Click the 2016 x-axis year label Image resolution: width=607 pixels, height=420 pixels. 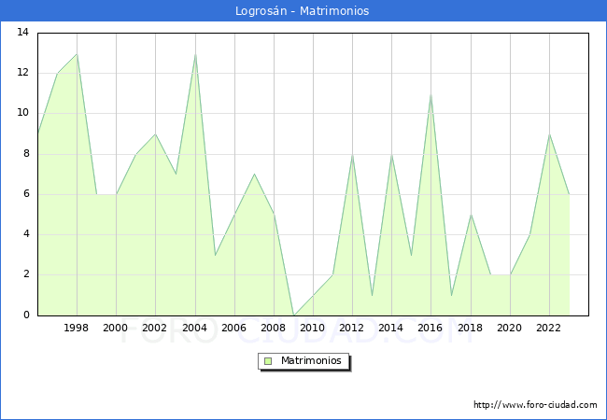(x=431, y=328)
